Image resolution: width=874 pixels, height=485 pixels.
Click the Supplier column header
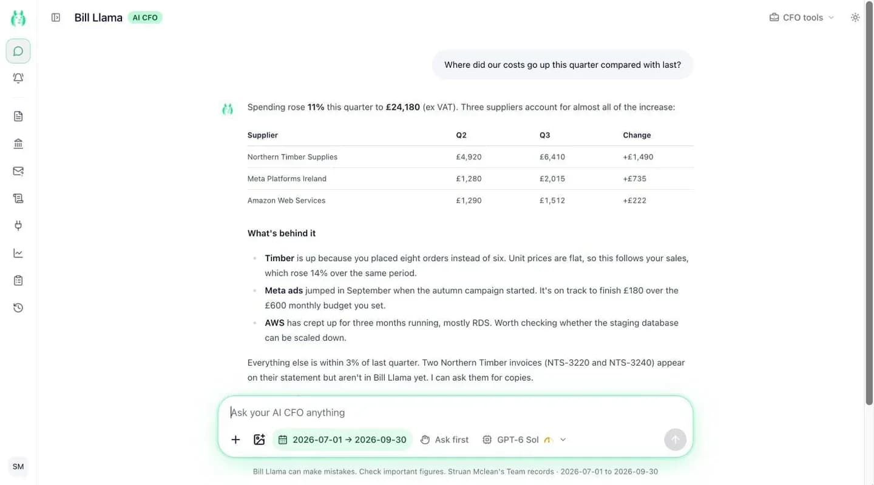(263, 135)
